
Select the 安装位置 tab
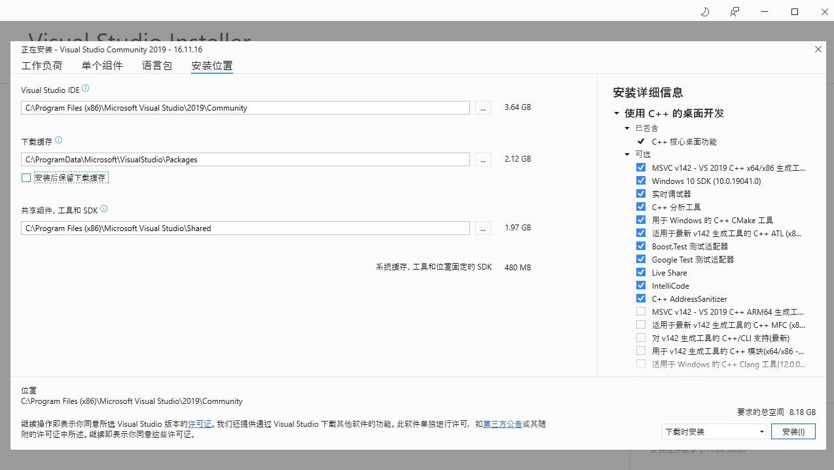(212, 65)
